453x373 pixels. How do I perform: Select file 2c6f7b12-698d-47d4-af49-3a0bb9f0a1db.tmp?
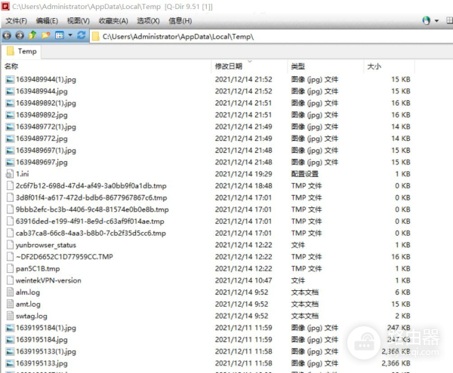[91, 185]
